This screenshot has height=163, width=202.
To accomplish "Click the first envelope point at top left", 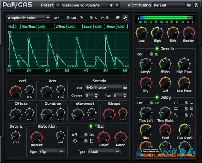I will [x=9, y=32].
